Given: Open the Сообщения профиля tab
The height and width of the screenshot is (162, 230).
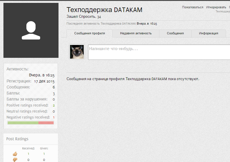Looking at the screenshot, I should click(x=90, y=33).
